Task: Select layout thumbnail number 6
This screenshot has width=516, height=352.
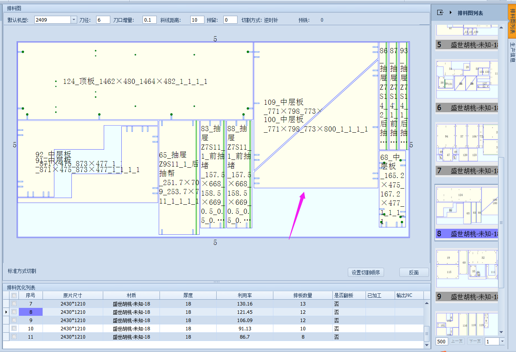Action: coord(467,86)
